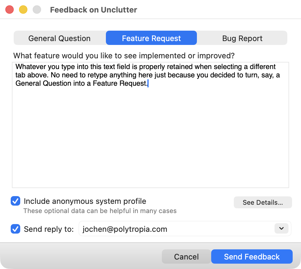Click See Details for system profile
This screenshot has width=301, height=269.
pyautogui.click(x=263, y=202)
